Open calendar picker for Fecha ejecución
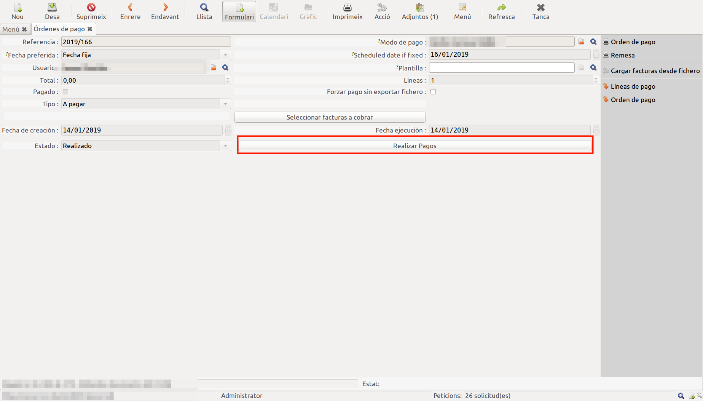The height and width of the screenshot is (401, 703). tap(596, 130)
